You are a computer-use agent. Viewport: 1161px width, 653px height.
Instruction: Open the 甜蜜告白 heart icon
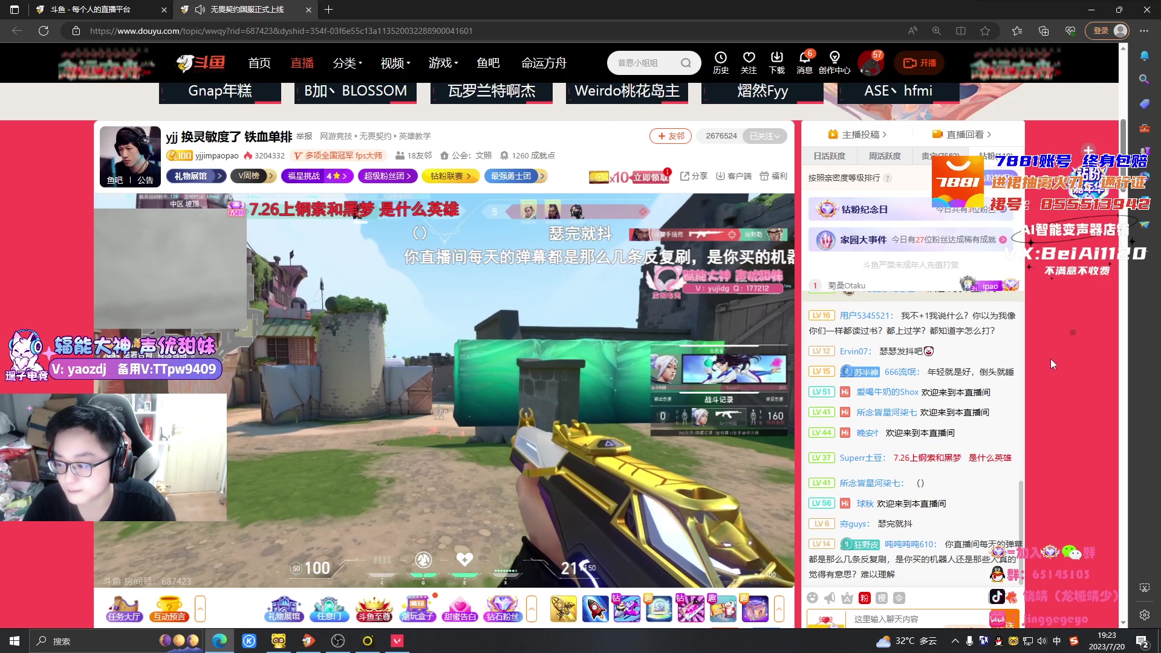tap(460, 608)
